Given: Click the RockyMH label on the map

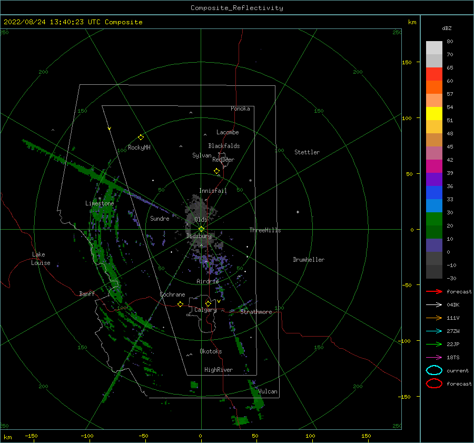Looking at the screenshot, I should pyautogui.click(x=139, y=147).
